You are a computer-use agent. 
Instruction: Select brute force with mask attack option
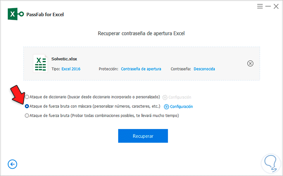(x=27, y=106)
